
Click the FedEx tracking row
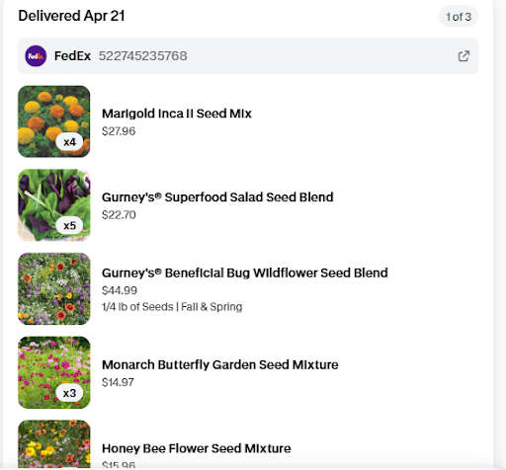(x=248, y=56)
